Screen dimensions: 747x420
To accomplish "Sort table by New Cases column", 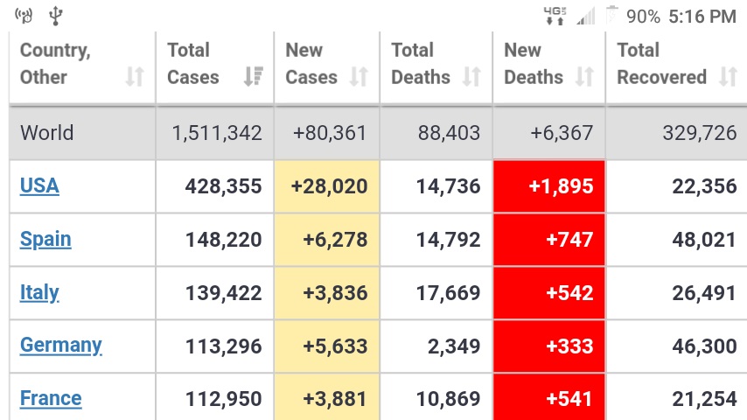I will [359, 77].
